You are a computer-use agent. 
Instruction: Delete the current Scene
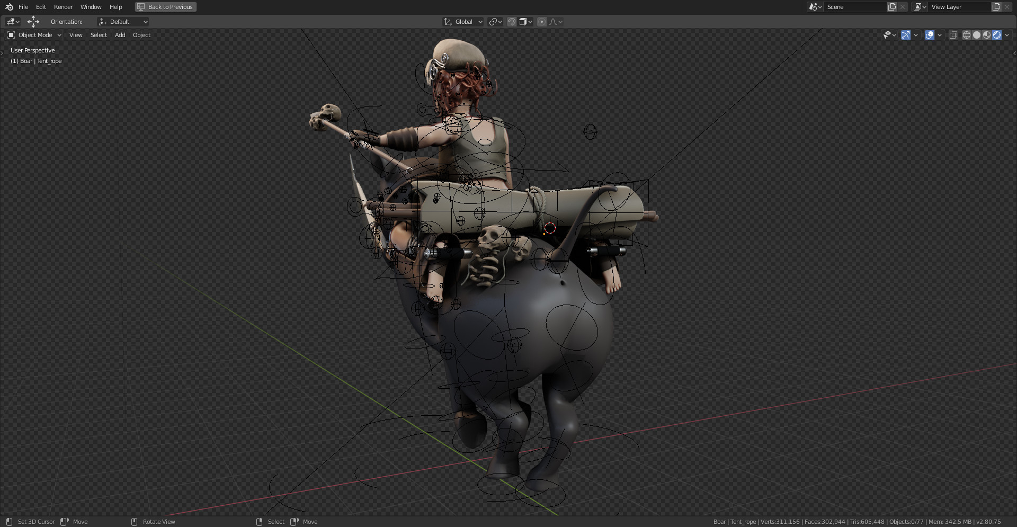tap(903, 7)
